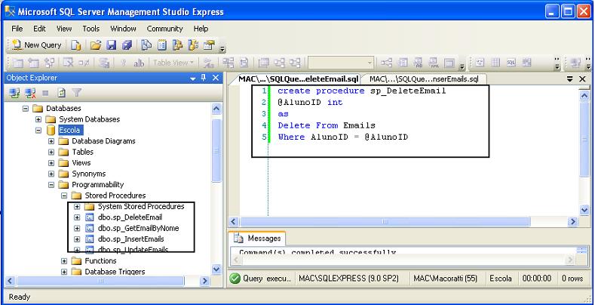Click the Open File folder icon
Image resolution: width=595 pixels, height=305 pixels.
tap(96, 45)
